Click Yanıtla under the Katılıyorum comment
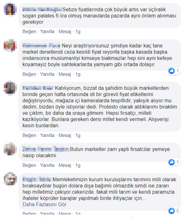The width and height of the screenshot is (185, 218). click(x=47, y=135)
